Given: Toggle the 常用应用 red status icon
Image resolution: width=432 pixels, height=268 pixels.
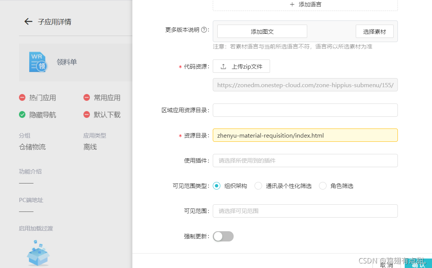Looking at the screenshot, I should pos(86,97).
